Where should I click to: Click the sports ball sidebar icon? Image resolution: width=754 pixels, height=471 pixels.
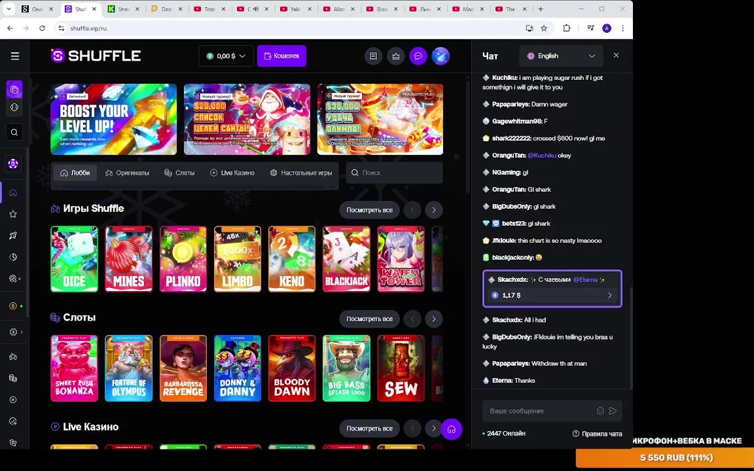14,107
